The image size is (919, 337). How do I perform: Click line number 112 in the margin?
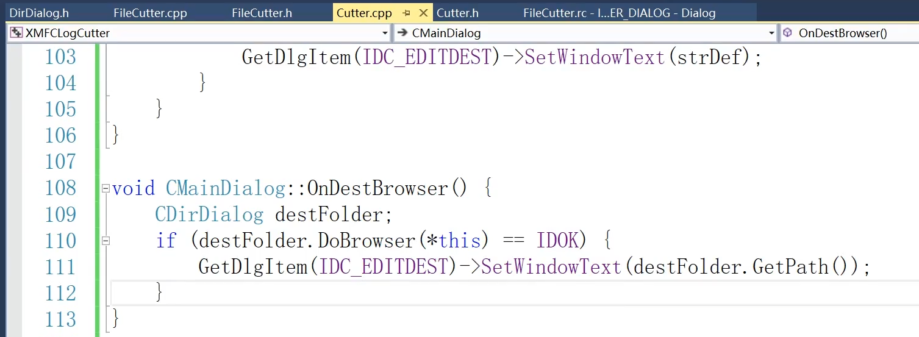pyautogui.click(x=60, y=293)
